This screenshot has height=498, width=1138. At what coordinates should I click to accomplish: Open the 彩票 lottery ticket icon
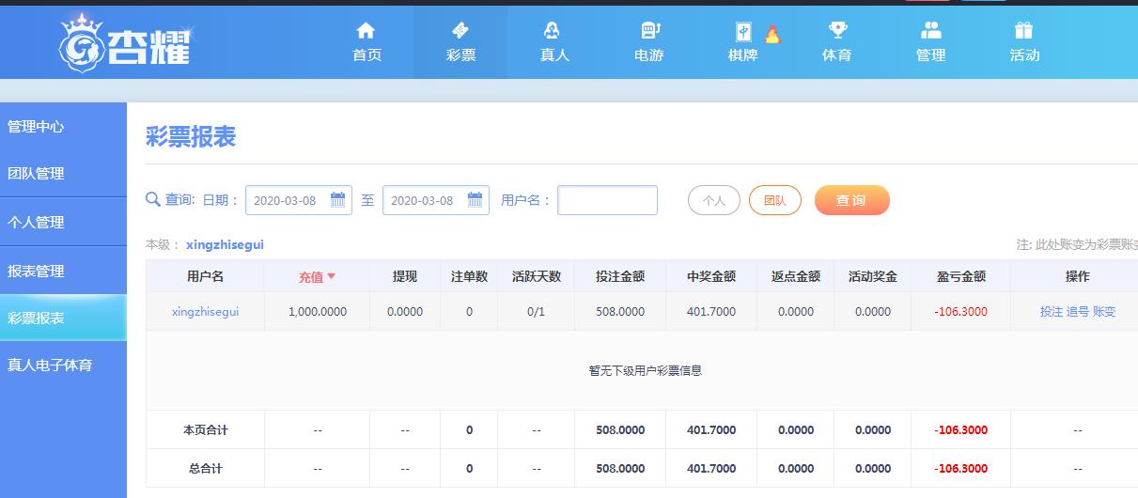tap(460, 31)
